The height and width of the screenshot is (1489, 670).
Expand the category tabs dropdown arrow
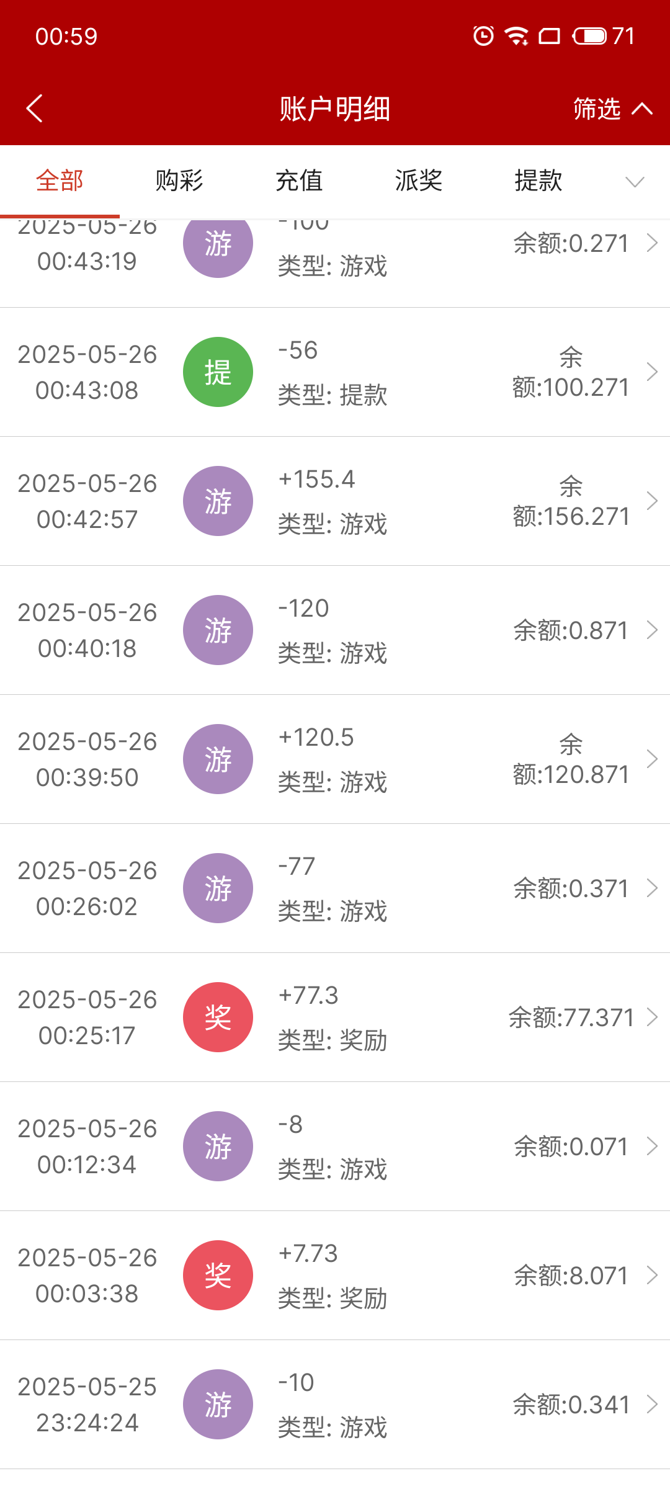coord(635,182)
